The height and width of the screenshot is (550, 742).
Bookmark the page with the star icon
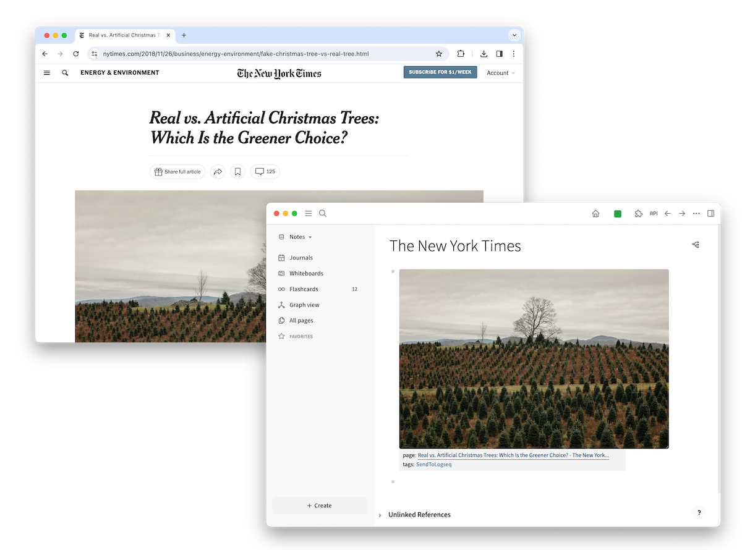point(439,54)
